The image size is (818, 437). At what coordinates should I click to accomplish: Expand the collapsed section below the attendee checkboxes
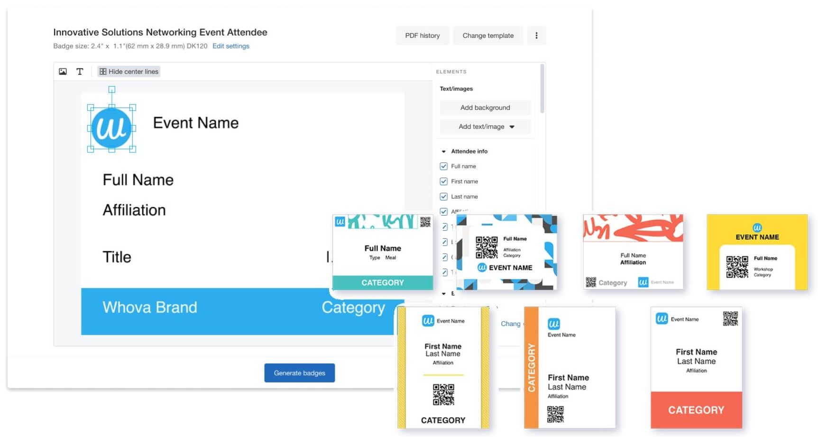pyautogui.click(x=444, y=293)
